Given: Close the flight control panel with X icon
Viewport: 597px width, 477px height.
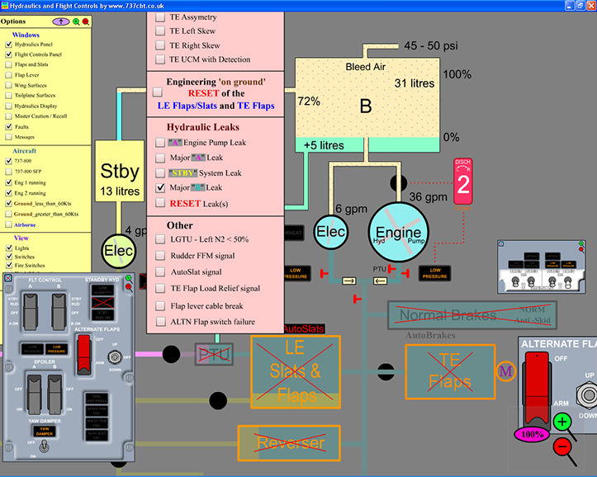Looking at the screenshot, I should (x=8, y=280).
